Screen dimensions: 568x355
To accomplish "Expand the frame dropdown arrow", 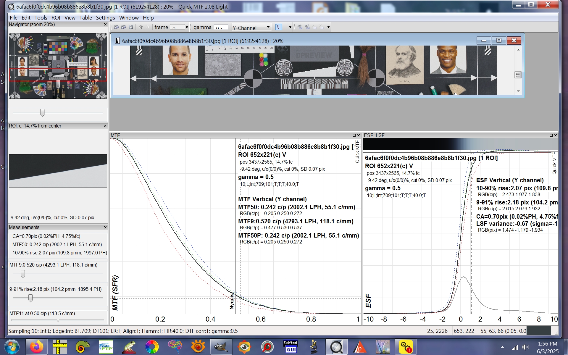I will click(187, 28).
